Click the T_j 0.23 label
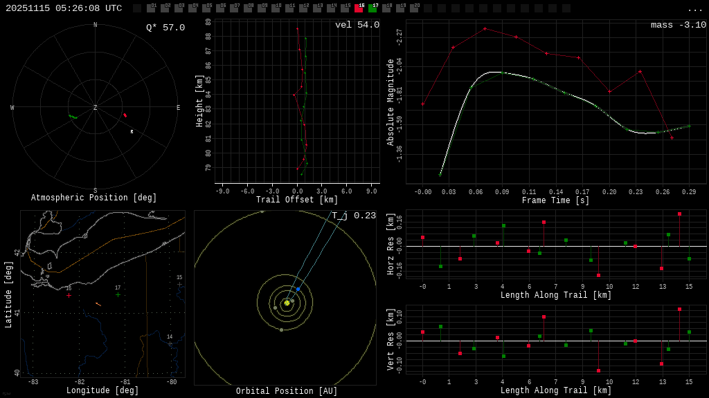 tap(353, 216)
